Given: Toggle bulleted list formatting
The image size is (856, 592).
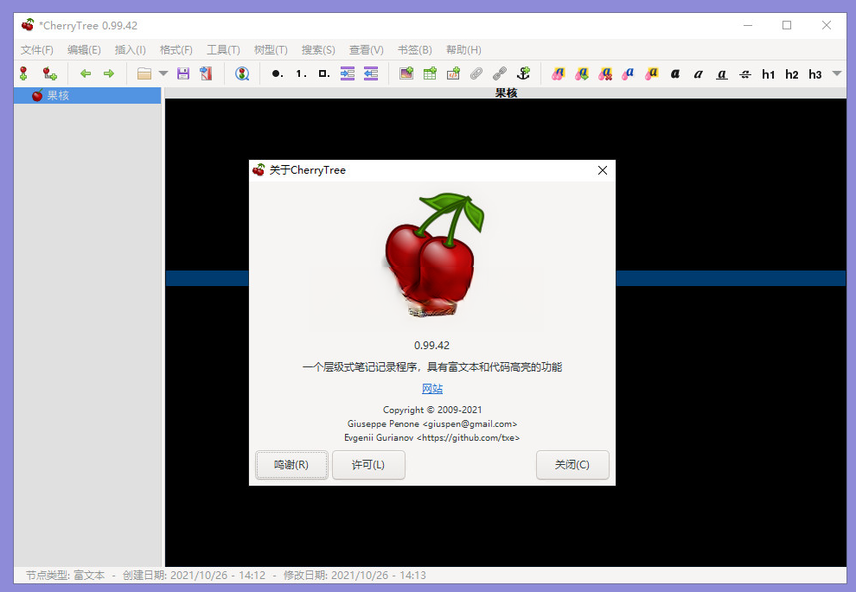Looking at the screenshot, I should (277, 74).
